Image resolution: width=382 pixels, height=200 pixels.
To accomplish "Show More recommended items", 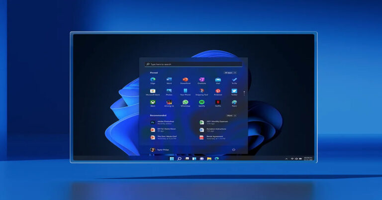I will [231, 115].
